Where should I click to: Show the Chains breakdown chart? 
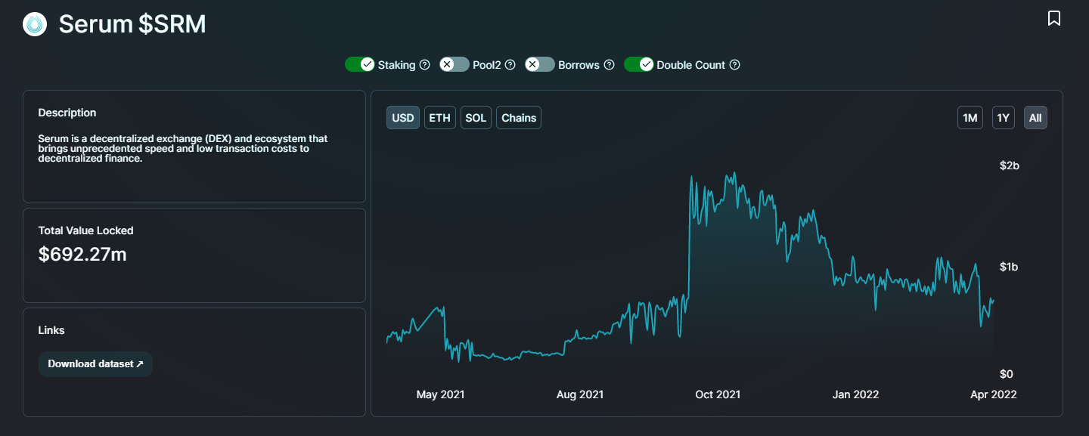point(519,118)
